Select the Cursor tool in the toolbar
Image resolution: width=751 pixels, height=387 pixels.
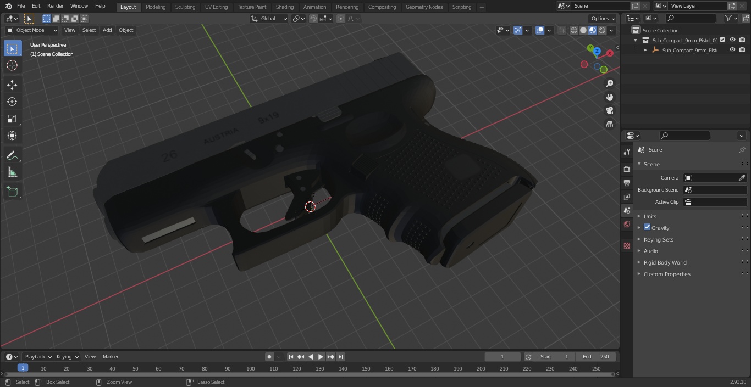tap(12, 65)
